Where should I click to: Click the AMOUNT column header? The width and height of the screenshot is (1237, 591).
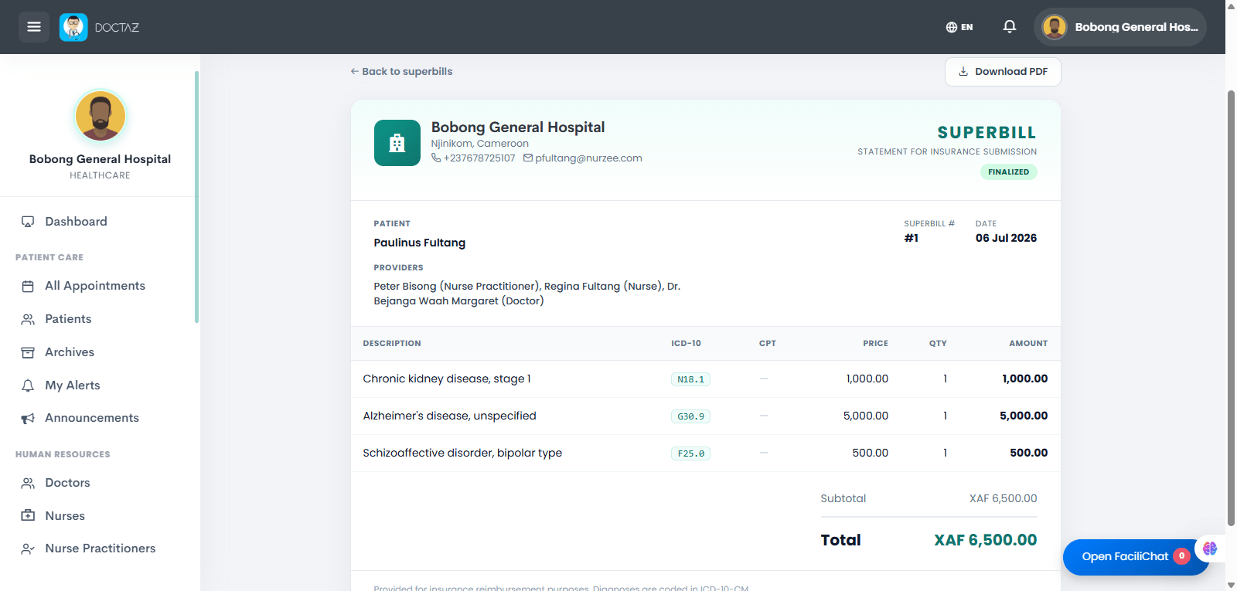[1028, 343]
